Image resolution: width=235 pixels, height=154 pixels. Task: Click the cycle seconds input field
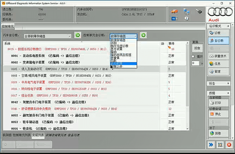(195, 63)
